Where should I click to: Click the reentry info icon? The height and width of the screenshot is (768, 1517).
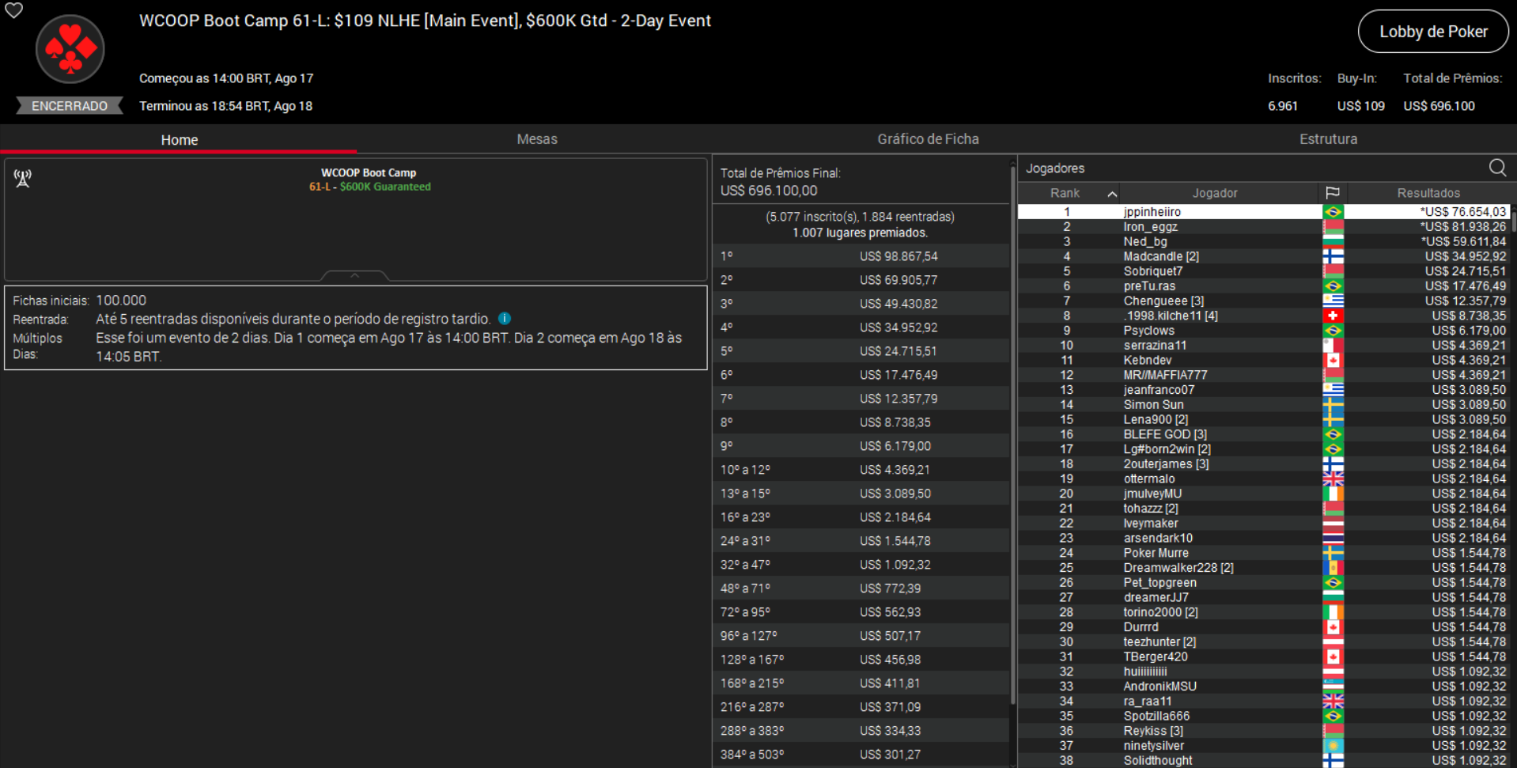505,319
